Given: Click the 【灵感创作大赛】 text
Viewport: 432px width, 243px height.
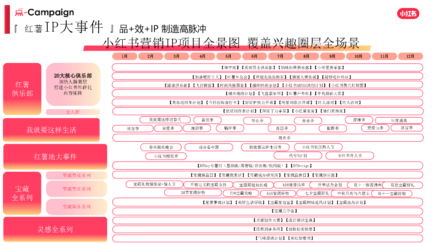Looking at the screenshot, I should tap(268, 220).
